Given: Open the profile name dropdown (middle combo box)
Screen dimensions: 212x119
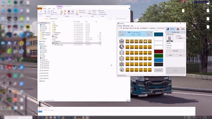Looking at the screenshot, I should (176, 46).
